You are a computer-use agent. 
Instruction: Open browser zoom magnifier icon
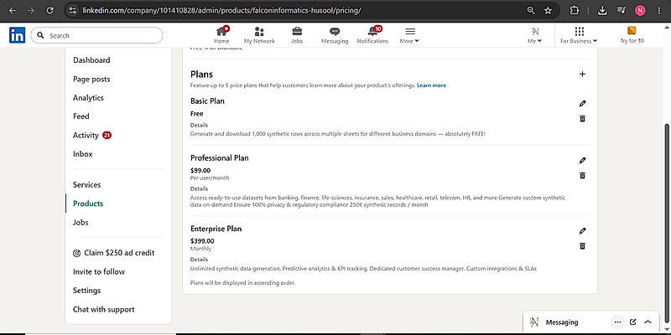coord(531,11)
